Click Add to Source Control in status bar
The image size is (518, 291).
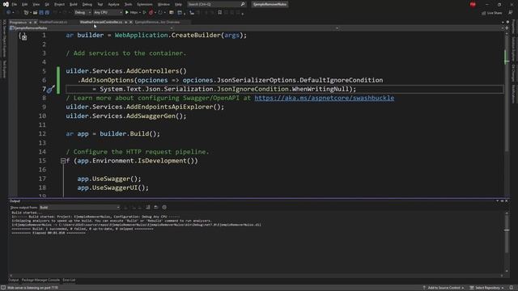(x=444, y=288)
